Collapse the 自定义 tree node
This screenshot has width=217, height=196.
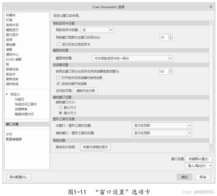coord(6,94)
